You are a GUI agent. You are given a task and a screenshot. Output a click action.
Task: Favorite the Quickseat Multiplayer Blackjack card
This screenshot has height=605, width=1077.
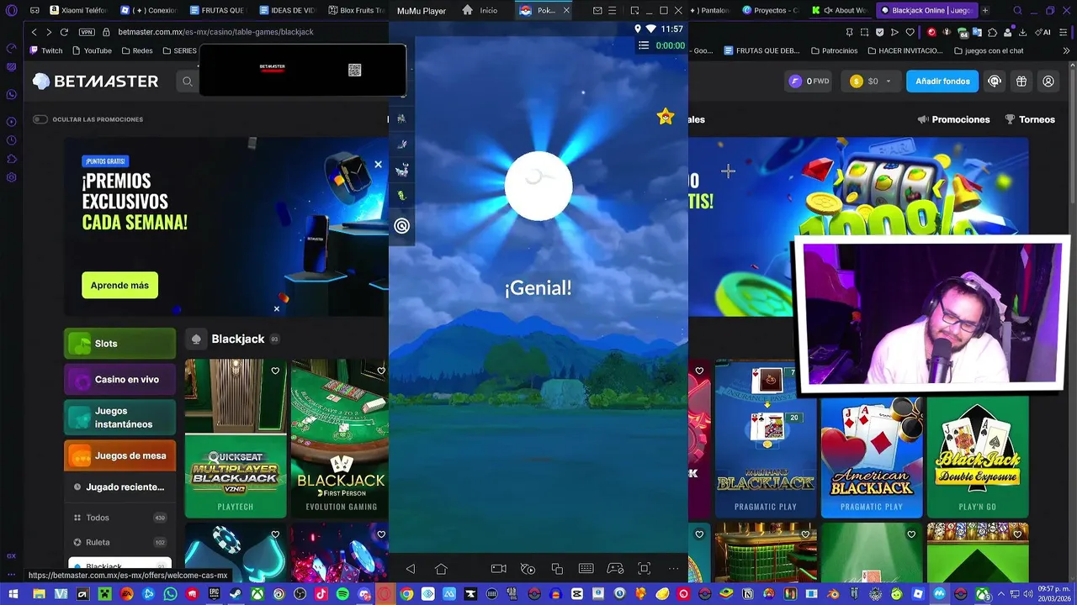coord(275,371)
